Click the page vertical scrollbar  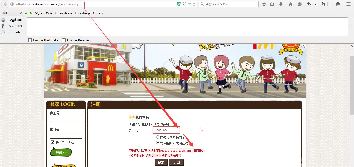[352, 86]
